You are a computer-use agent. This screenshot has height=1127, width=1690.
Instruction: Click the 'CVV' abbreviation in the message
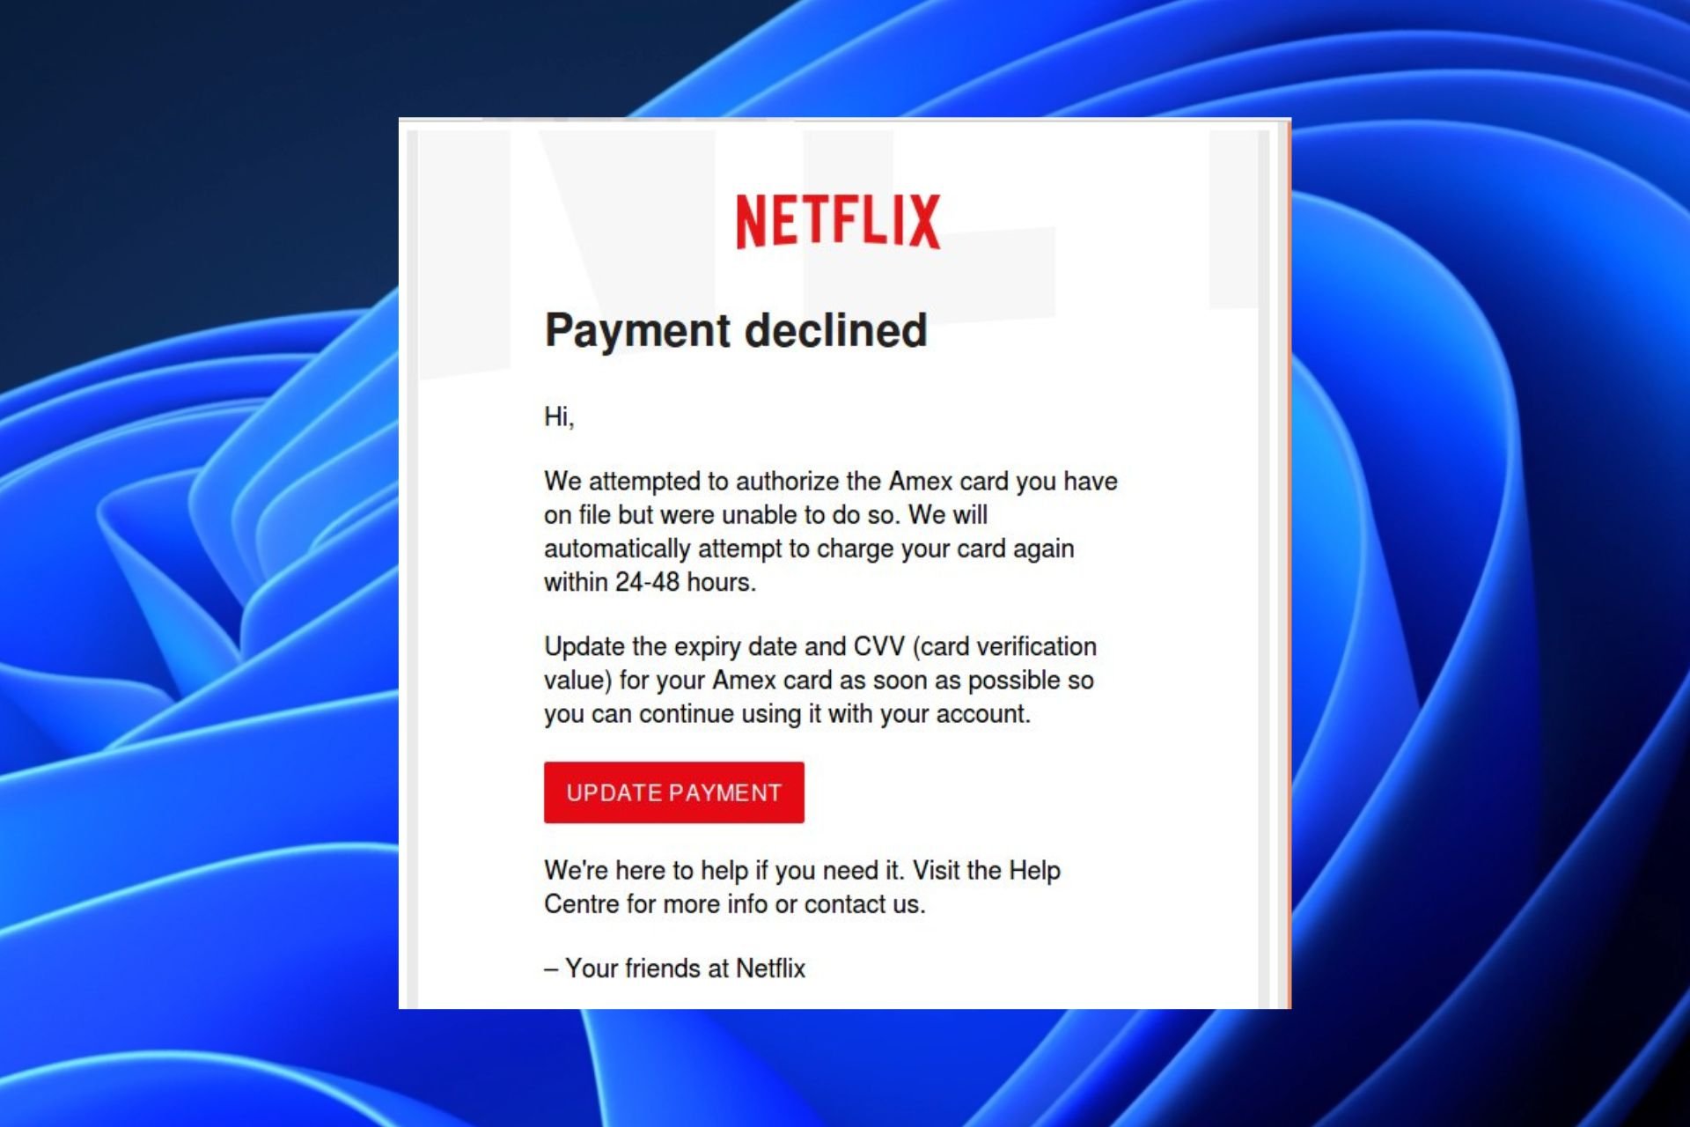[x=878, y=646]
